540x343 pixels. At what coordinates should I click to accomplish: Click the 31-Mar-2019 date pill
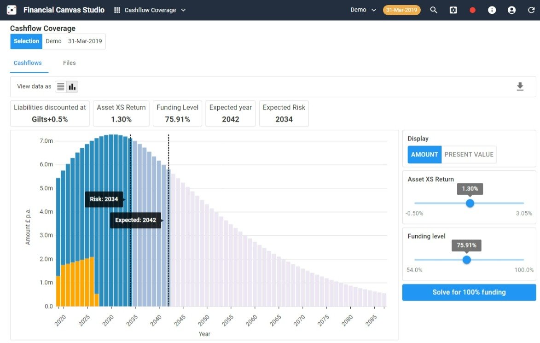pyautogui.click(x=401, y=10)
